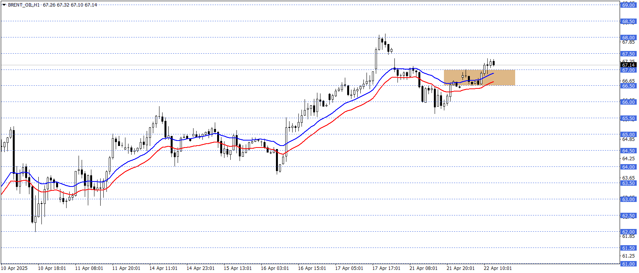Image resolution: width=639 pixels, height=273 pixels.
Task: Click the 63.00 price level label
Action: (x=629, y=199)
